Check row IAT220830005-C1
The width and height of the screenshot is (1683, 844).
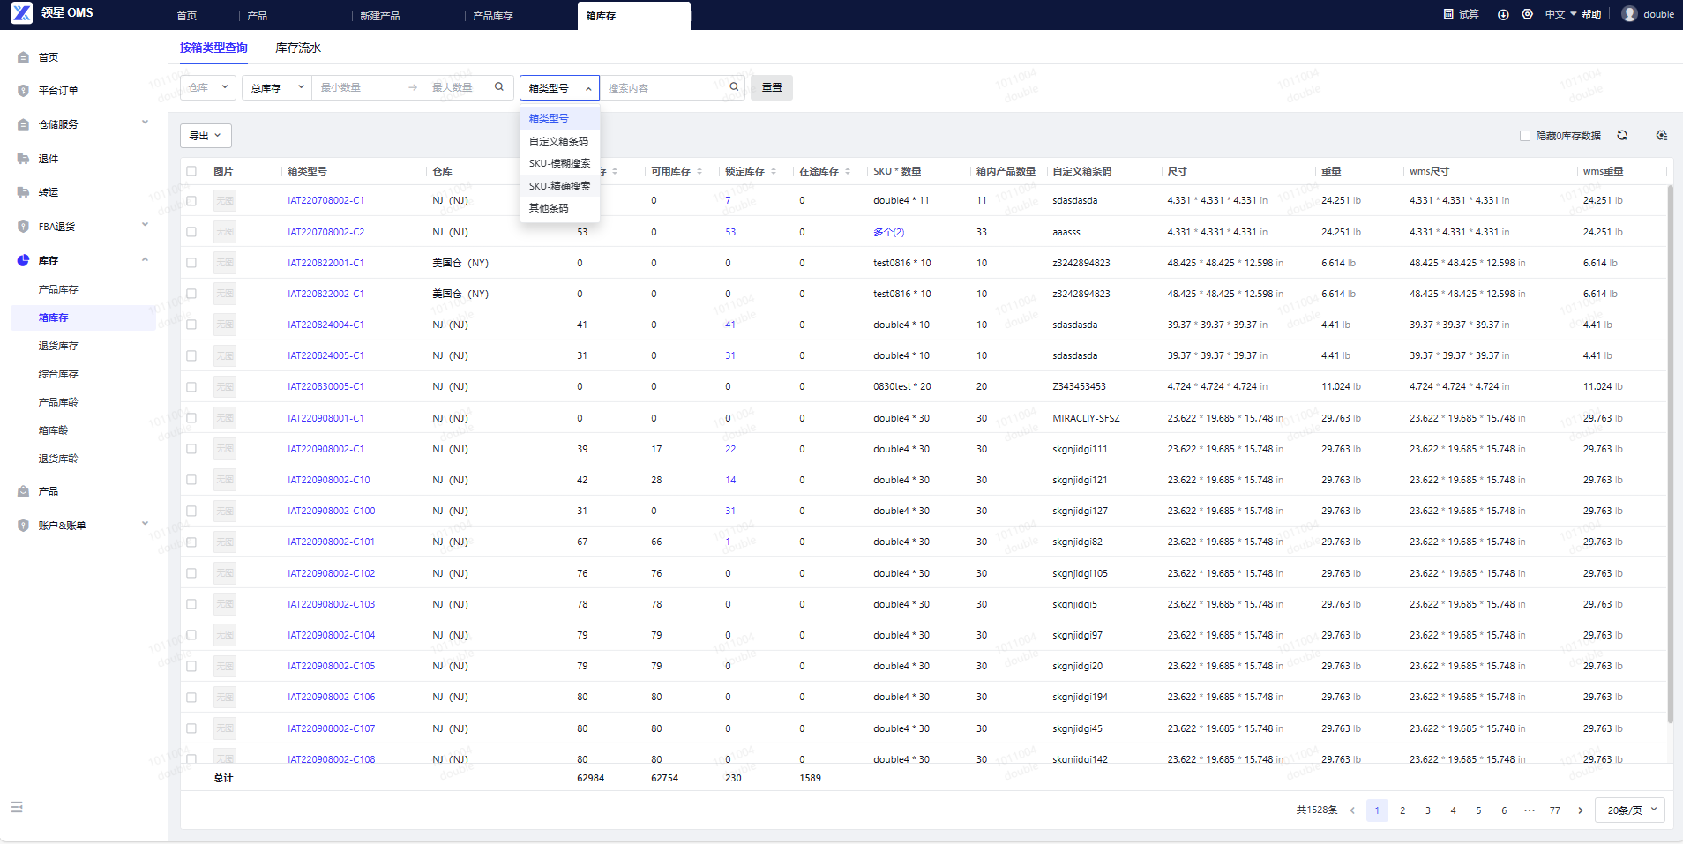point(191,387)
